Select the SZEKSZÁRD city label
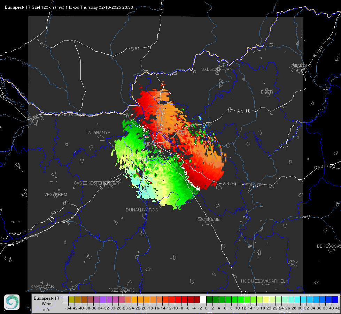Image resolution: width=341 pixels, height=314 pixels. tap(123, 290)
